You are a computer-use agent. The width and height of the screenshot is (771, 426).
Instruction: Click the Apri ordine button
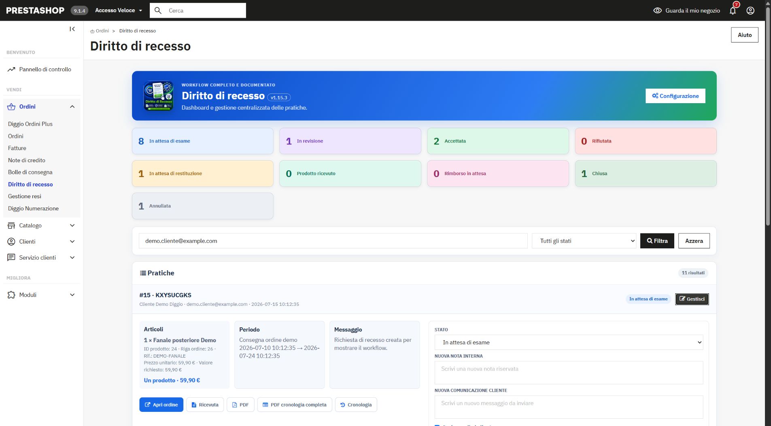pyautogui.click(x=161, y=405)
